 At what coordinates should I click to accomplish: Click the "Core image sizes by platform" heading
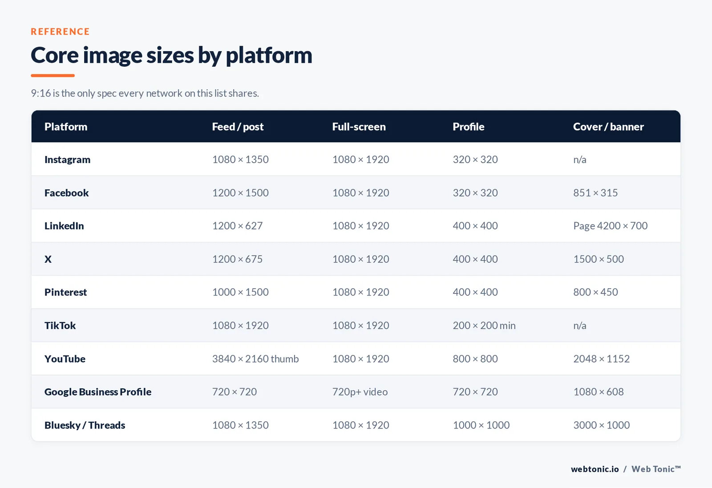tap(171, 56)
